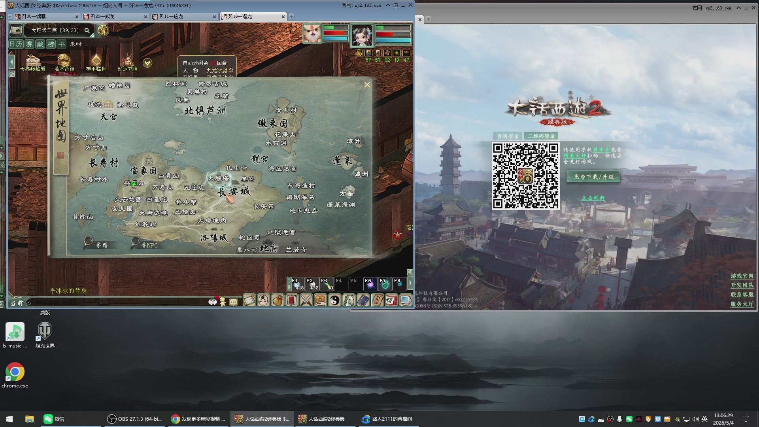Open chrome.exe desktop shortcut
This screenshot has height=427, width=759.
(x=15, y=375)
